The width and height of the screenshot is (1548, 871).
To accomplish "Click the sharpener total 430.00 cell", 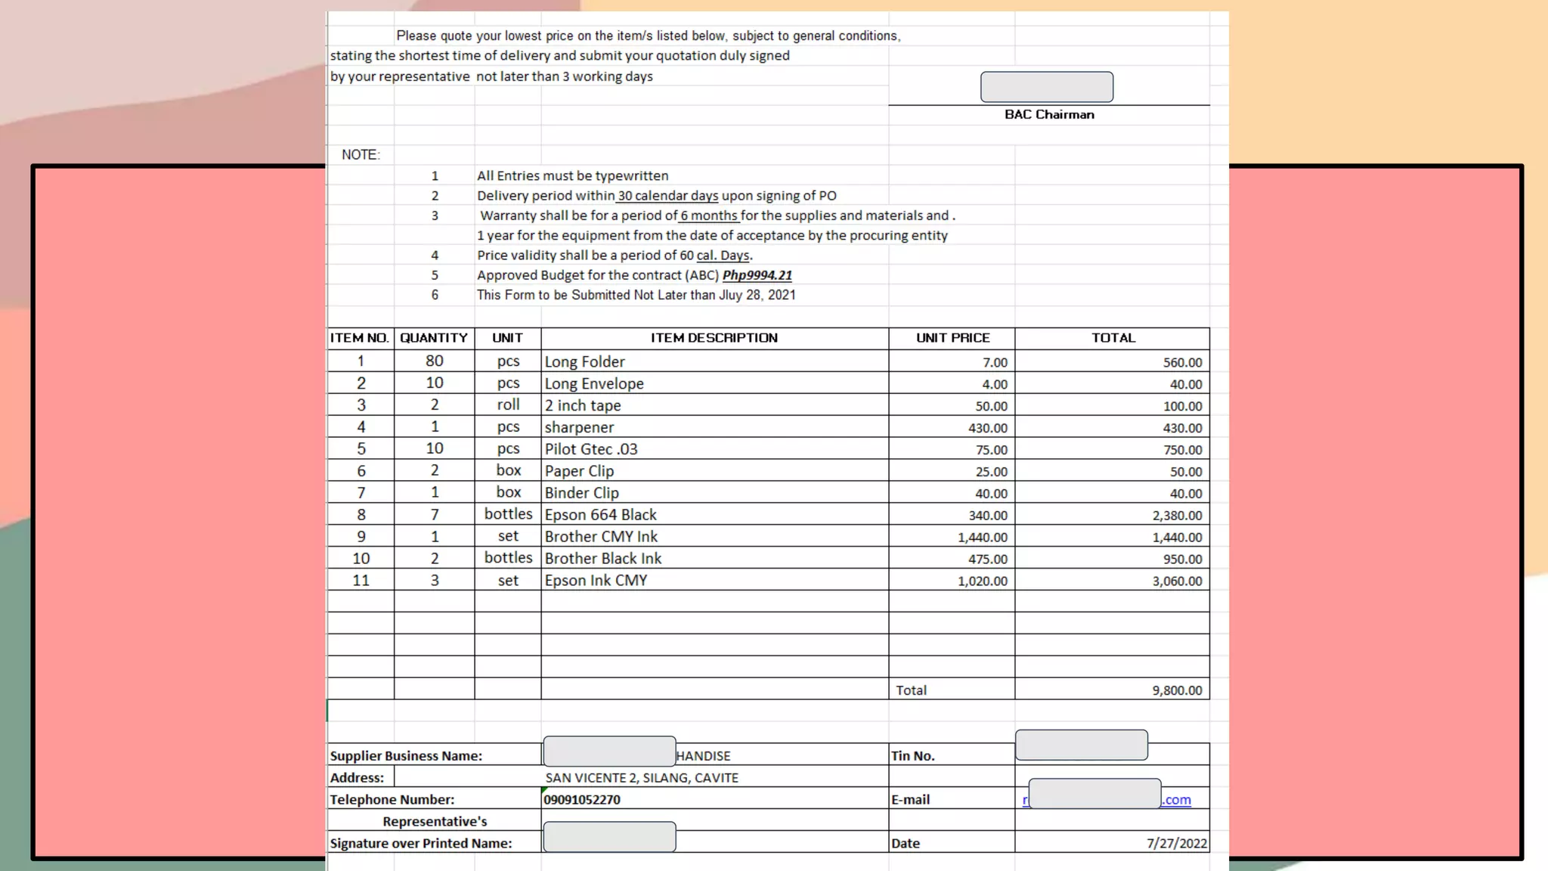I will point(1181,428).
